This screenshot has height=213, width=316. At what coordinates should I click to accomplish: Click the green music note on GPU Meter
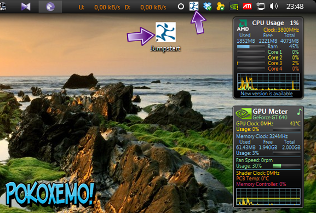pyautogui.click(x=299, y=112)
